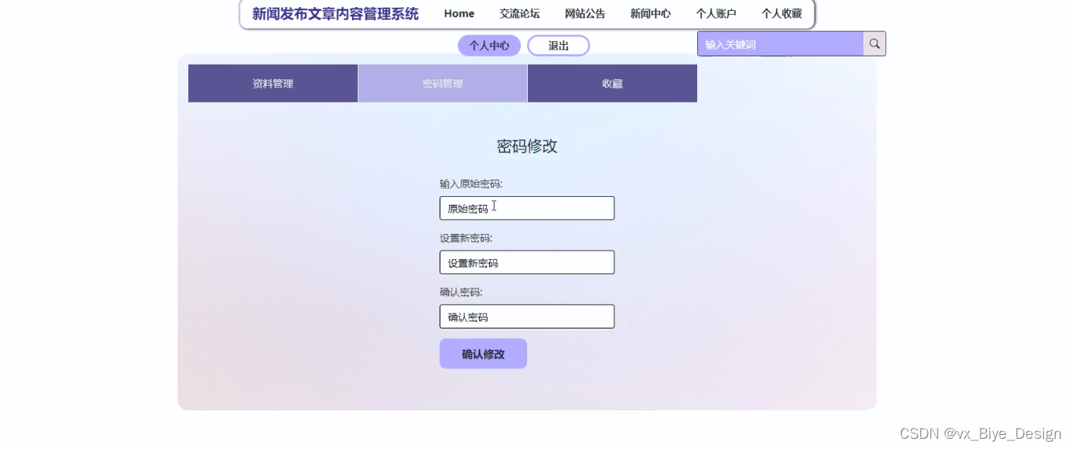The height and width of the screenshot is (449, 1073).
Task: Click the 原始密码 input field
Action: 527,208
